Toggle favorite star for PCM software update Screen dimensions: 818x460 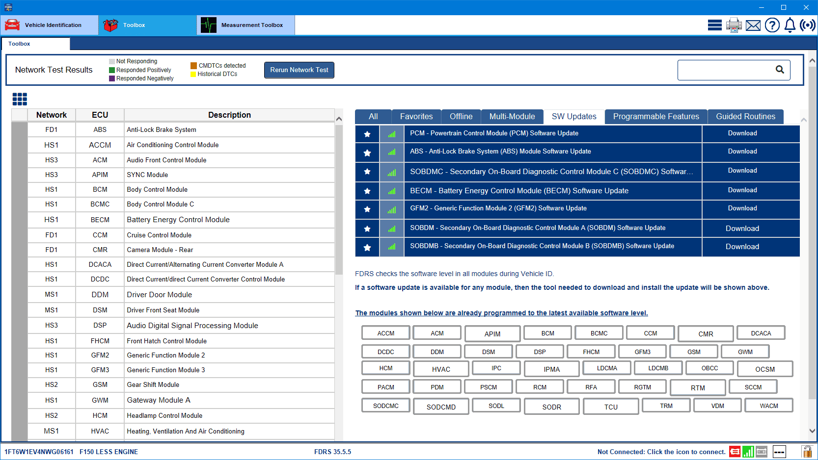pyautogui.click(x=367, y=134)
